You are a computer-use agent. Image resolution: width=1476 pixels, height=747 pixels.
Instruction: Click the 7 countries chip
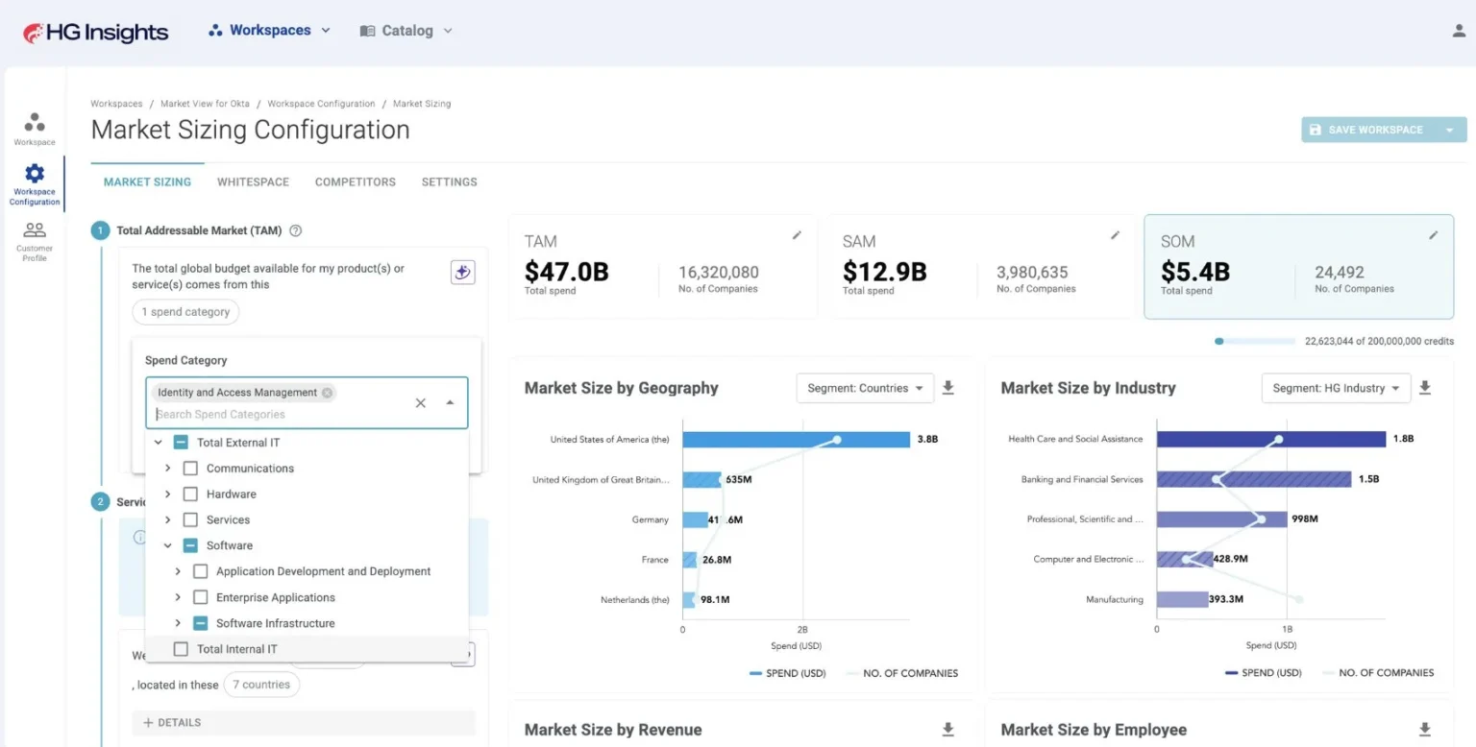(261, 685)
